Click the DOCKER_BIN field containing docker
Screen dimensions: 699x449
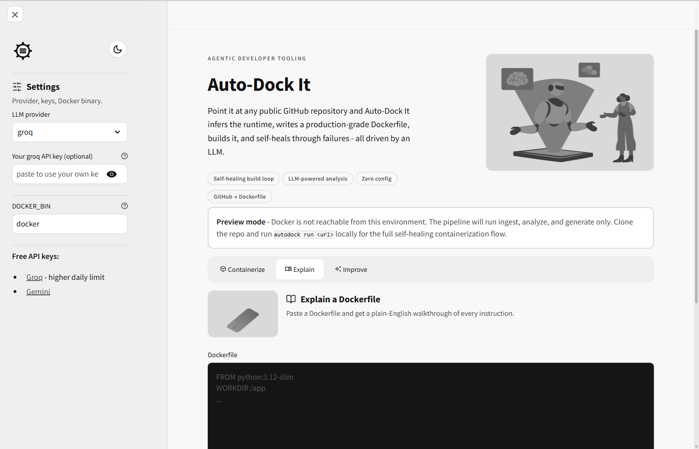[70, 224]
